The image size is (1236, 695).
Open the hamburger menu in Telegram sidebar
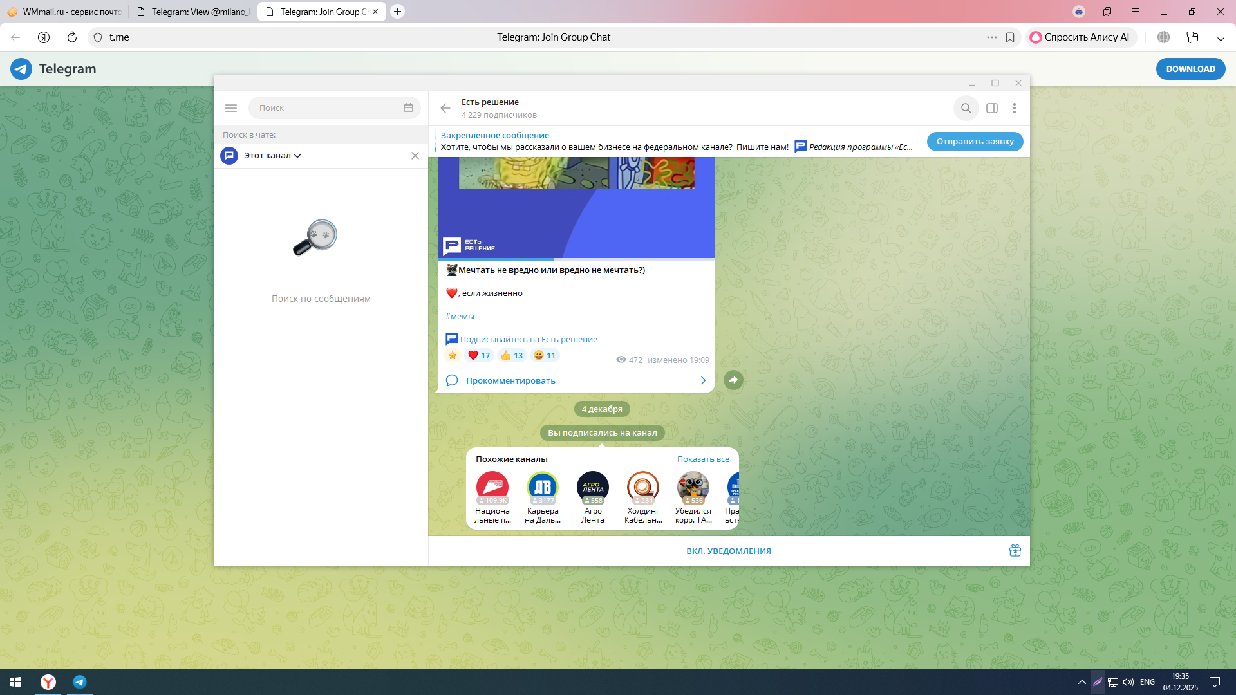pos(231,108)
